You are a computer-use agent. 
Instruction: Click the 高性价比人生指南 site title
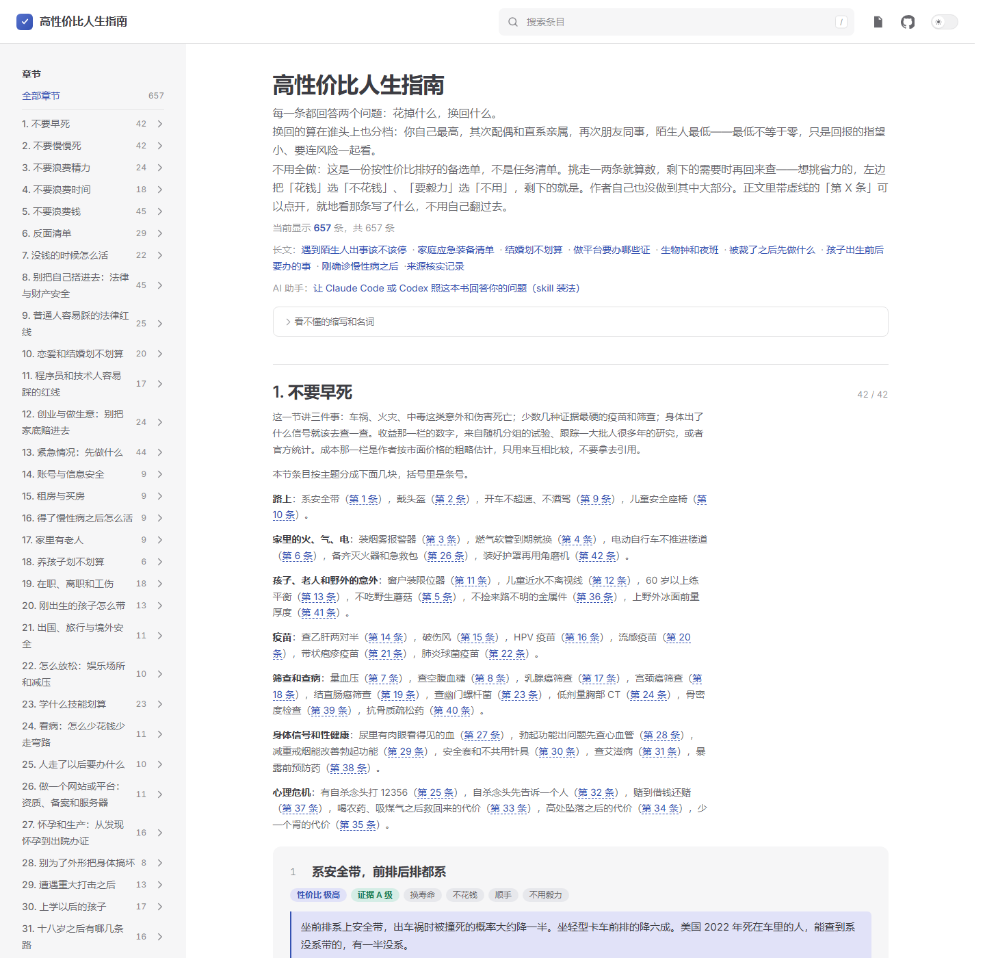click(x=83, y=22)
